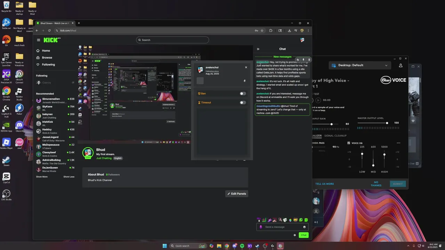The image size is (445, 250).
Task: Open Chrome three-dot menu
Action: pos(308,31)
